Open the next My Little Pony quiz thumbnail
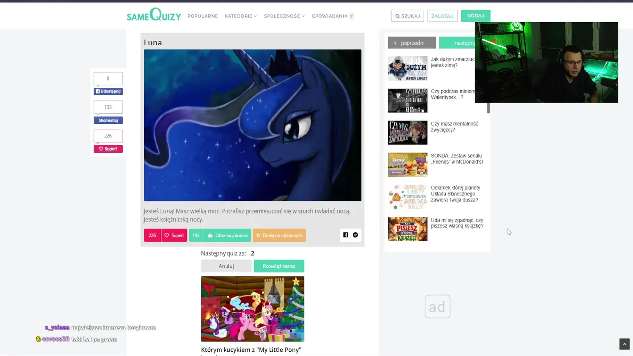633x356 pixels. pyautogui.click(x=252, y=309)
